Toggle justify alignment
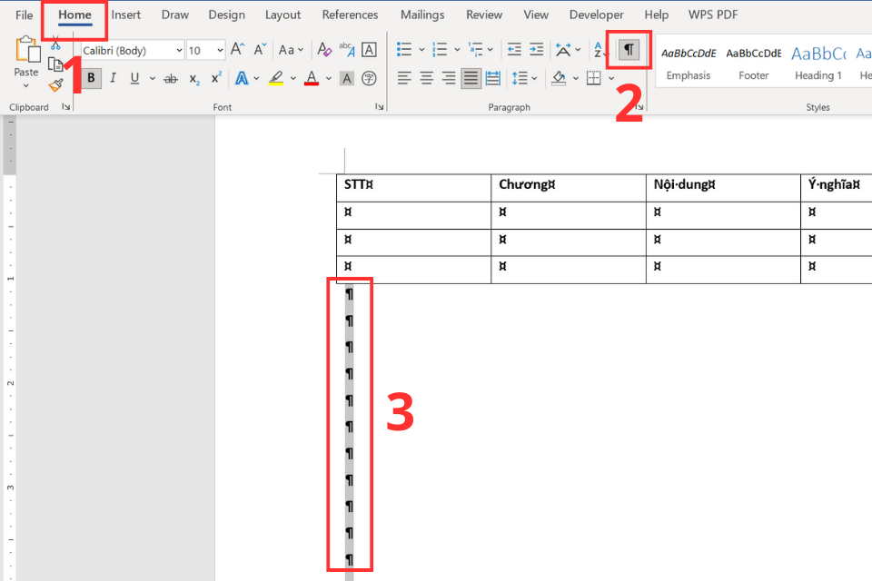872x581 pixels. (x=471, y=78)
